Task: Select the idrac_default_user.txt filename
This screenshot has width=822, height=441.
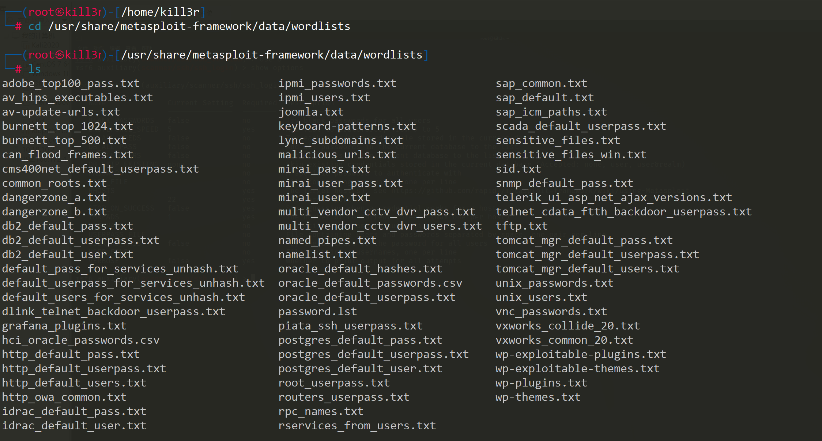Action: 74,426
